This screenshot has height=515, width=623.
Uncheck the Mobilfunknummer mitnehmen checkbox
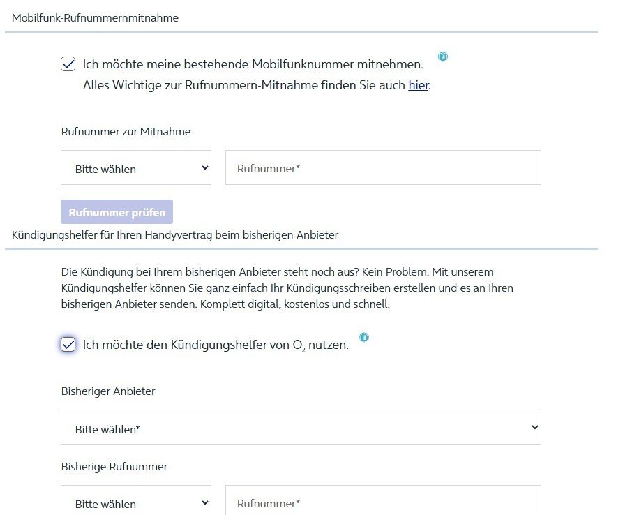68,64
